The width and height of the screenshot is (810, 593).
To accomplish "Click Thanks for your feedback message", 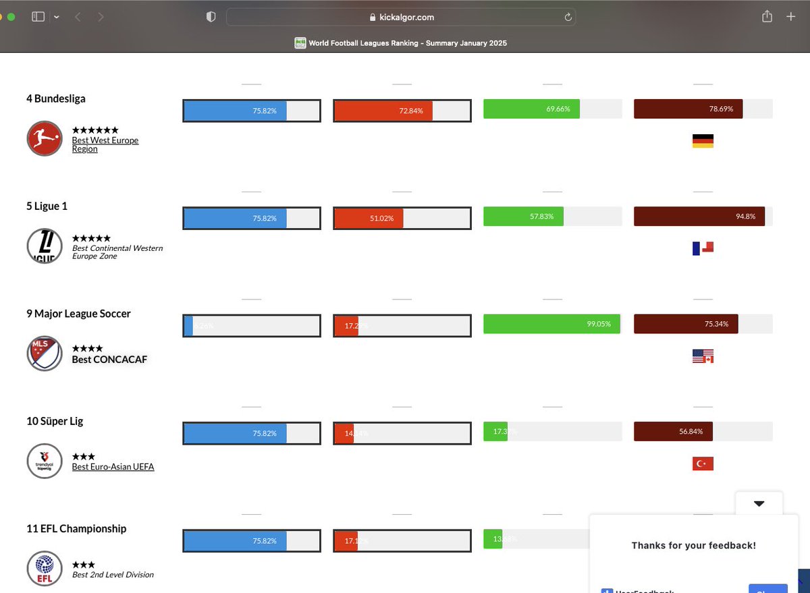I will coord(694,545).
